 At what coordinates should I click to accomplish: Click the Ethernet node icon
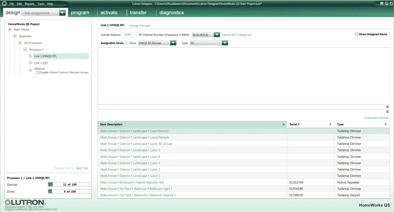coord(30,70)
